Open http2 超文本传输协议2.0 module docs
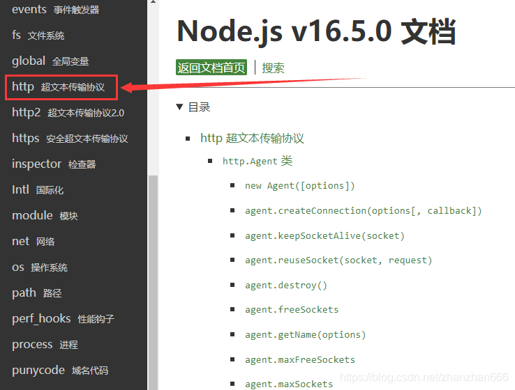The height and width of the screenshot is (390, 515). coord(68,113)
